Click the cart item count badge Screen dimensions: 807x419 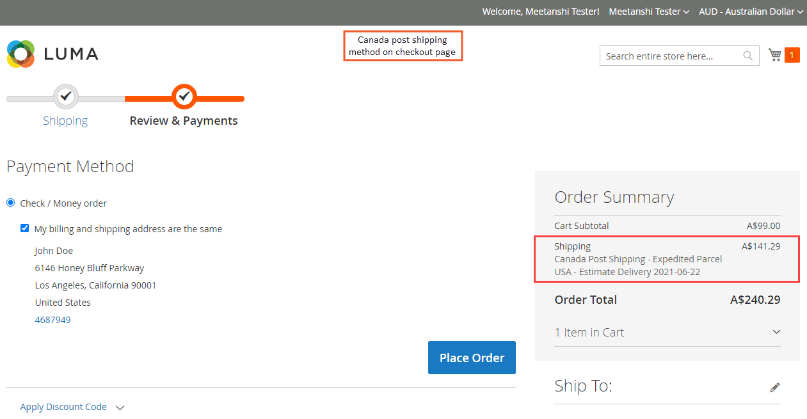click(792, 56)
